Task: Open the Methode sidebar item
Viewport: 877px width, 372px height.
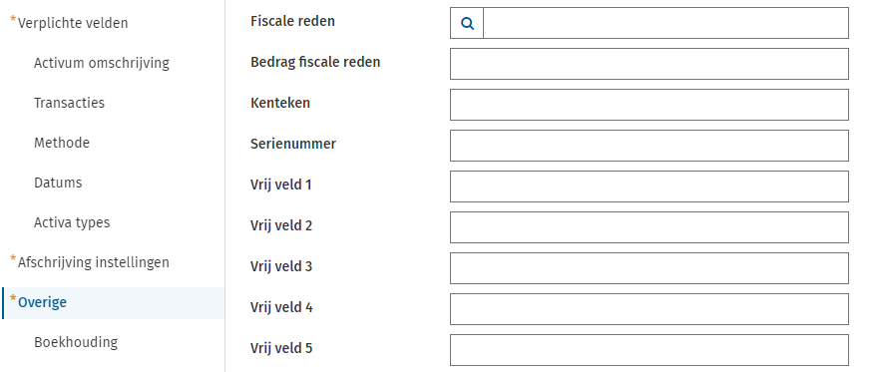Action: pos(62,143)
